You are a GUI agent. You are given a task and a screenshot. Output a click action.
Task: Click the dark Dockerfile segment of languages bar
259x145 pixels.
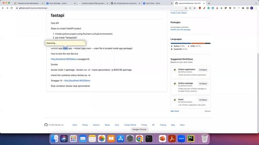click(208, 43)
